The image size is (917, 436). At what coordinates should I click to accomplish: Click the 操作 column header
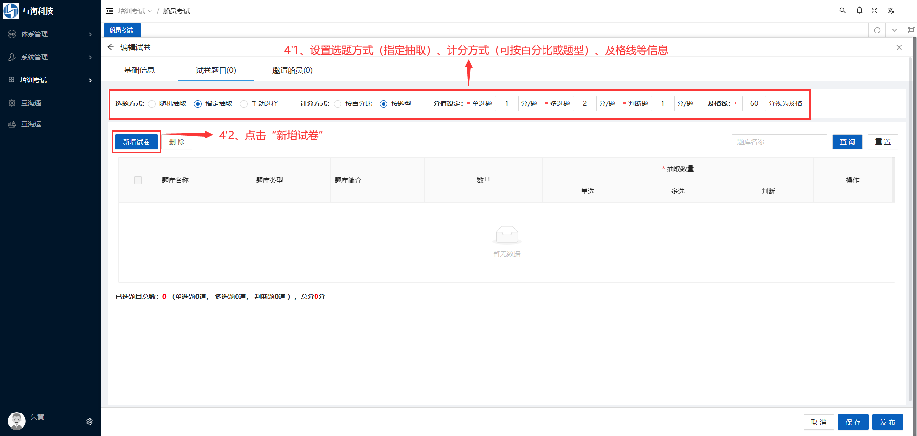click(853, 180)
